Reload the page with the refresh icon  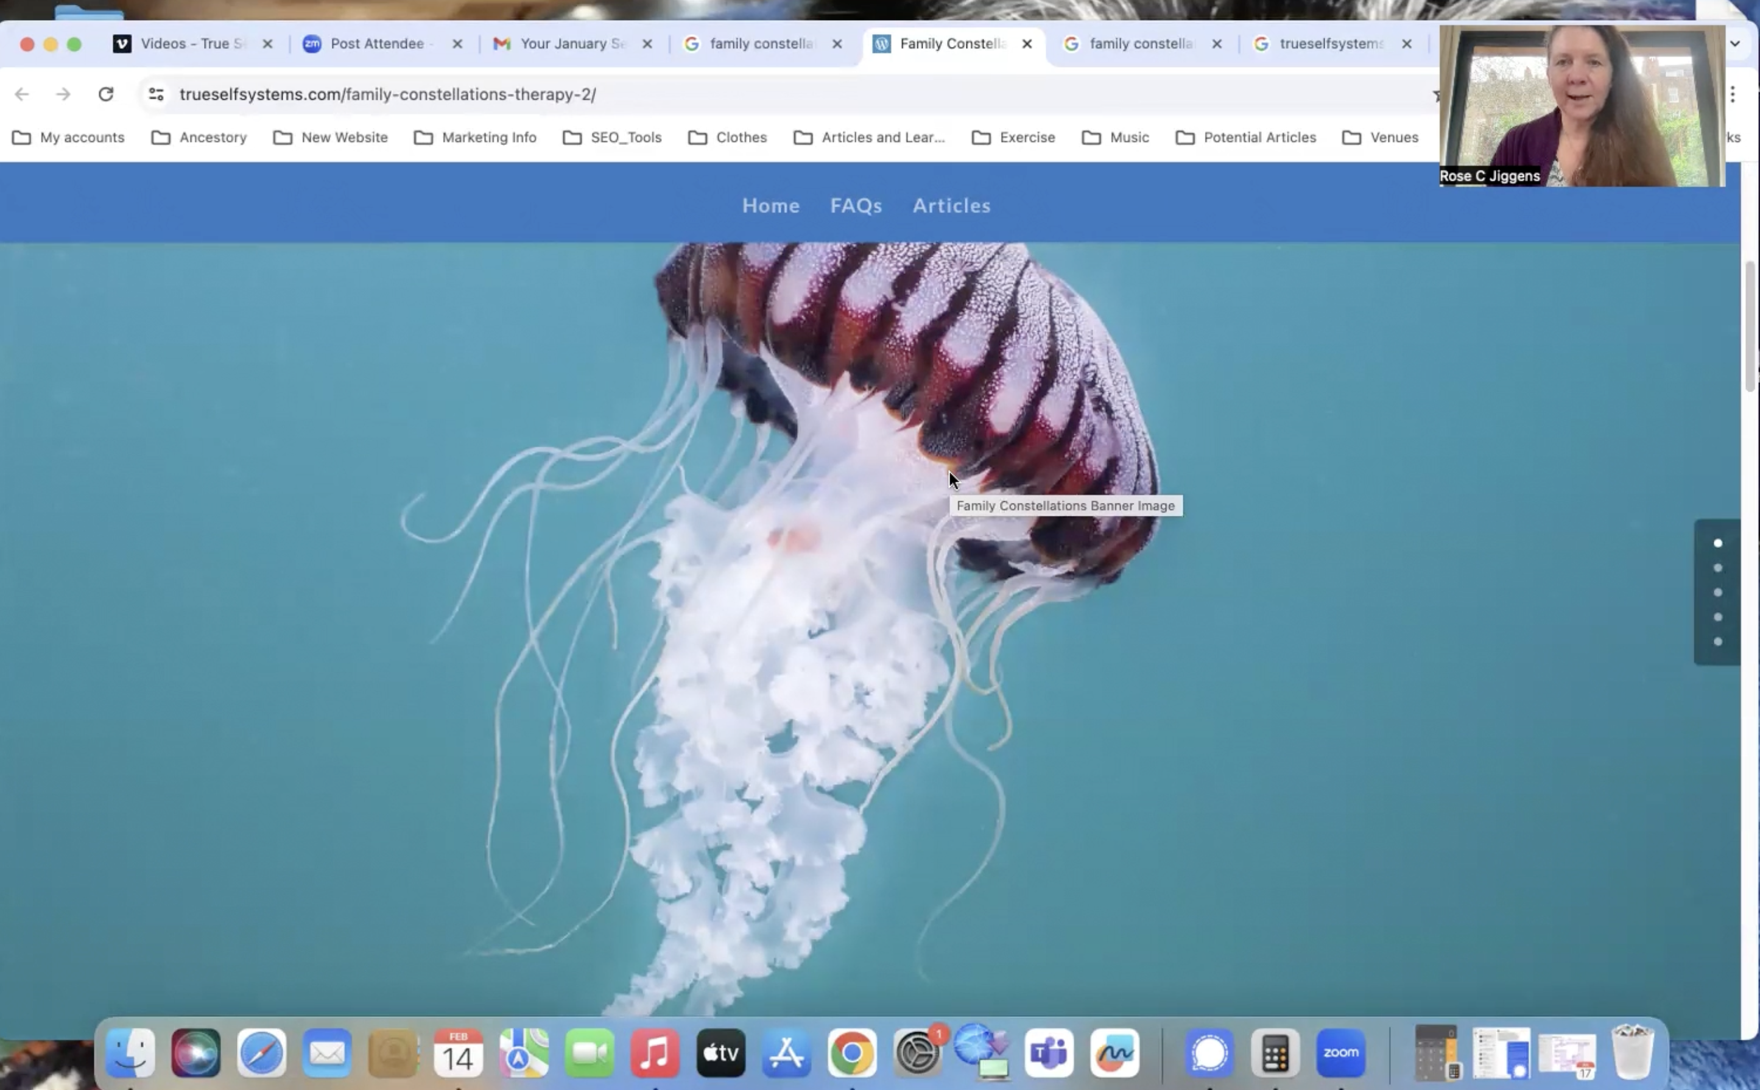pyautogui.click(x=106, y=94)
